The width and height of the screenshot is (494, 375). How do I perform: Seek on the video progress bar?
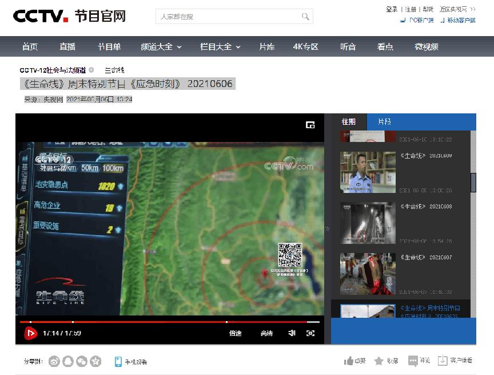click(169, 322)
